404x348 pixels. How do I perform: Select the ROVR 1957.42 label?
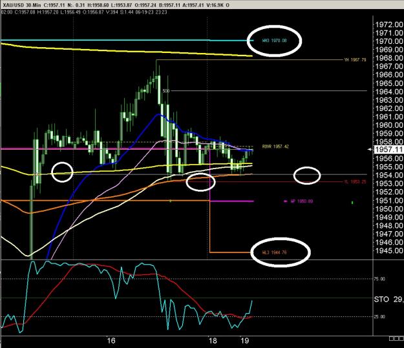pyautogui.click(x=275, y=147)
